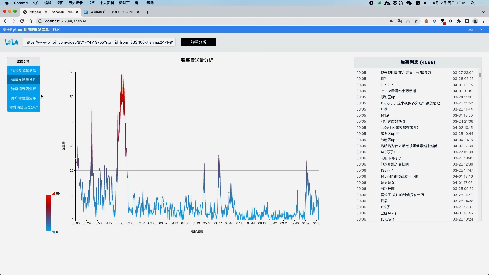
Task: Select 弹幕词云图分析 menu item
Action: coord(23,89)
